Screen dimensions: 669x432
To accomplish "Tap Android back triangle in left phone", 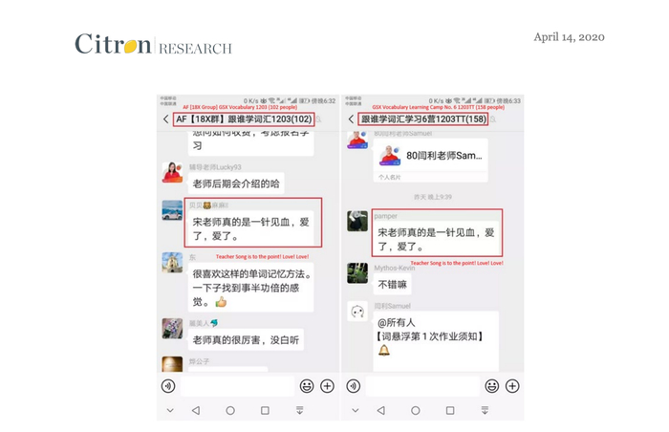I will click(196, 410).
